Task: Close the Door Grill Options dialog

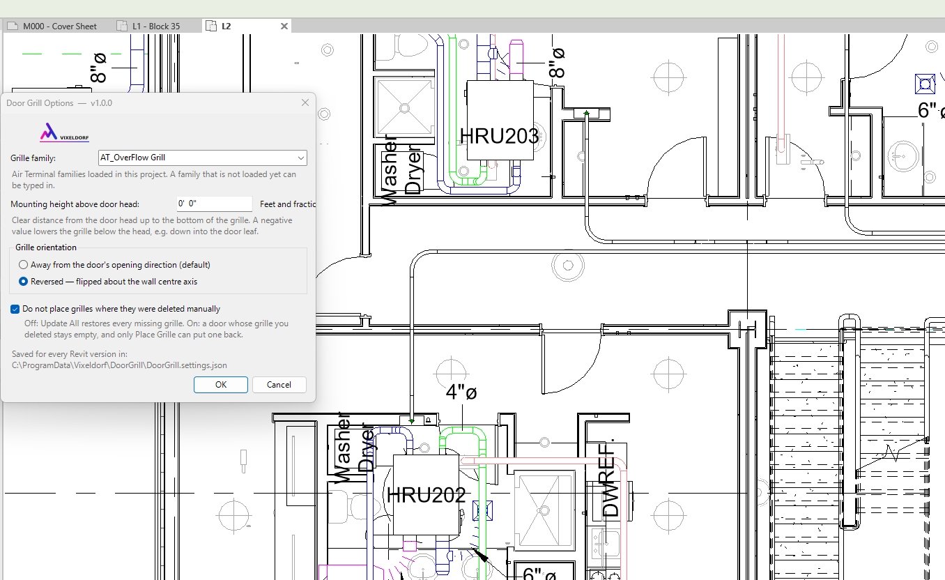Action: (x=305, y=102)
